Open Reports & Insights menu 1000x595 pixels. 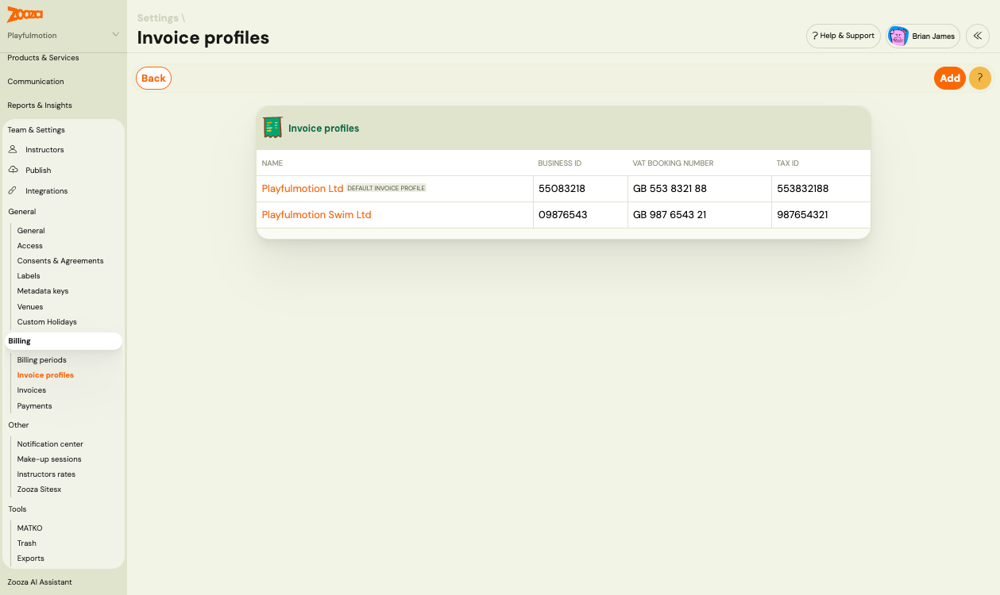(40, 106)
